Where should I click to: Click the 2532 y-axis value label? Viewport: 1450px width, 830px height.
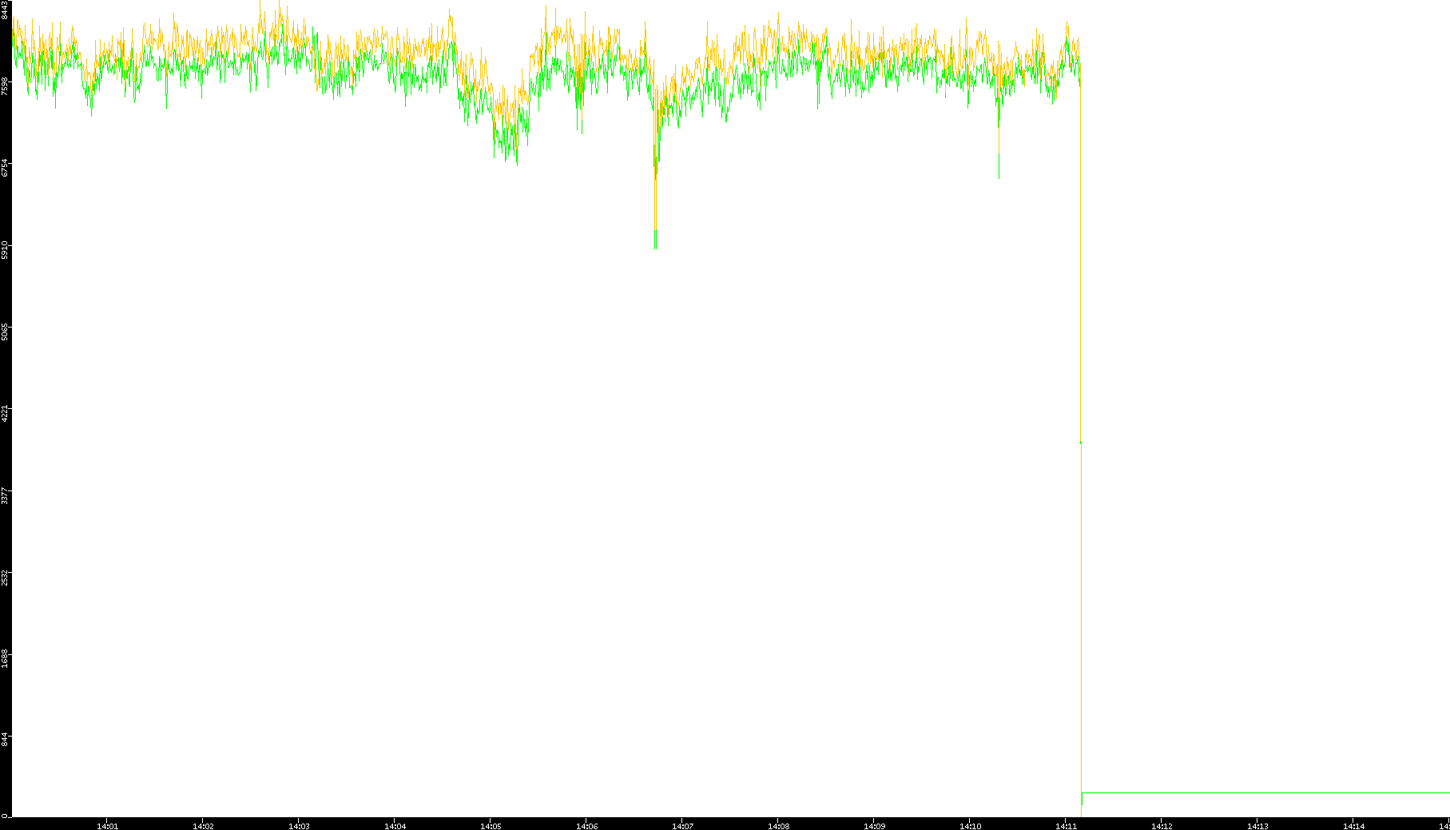tap(5, 577)
